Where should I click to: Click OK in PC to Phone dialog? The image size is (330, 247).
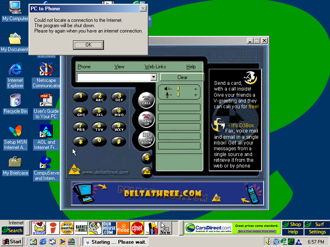click(88, 45)
